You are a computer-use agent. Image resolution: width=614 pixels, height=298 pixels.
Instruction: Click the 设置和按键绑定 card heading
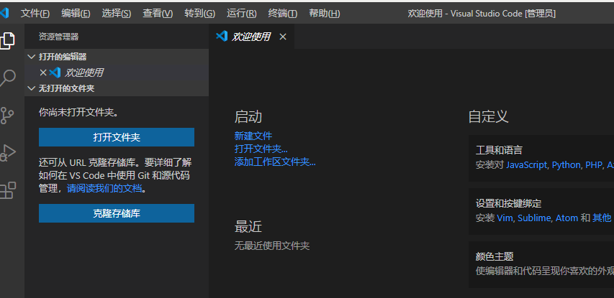(x=508, y=203)
